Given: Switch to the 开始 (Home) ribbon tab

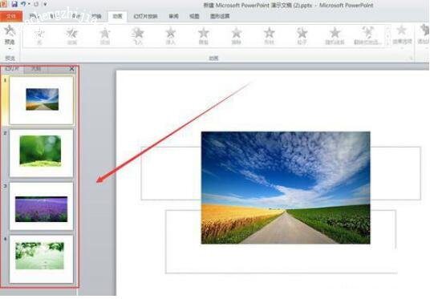Looking at the screenshot, I should (34, 17).
